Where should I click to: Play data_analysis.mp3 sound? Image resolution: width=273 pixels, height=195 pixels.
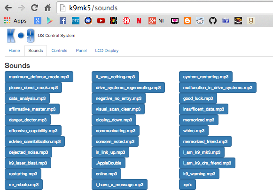pyautogui.click(x=27, y=98)
